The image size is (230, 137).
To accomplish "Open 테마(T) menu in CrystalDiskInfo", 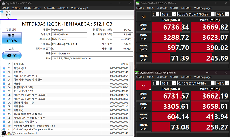I will coord(37,8).
